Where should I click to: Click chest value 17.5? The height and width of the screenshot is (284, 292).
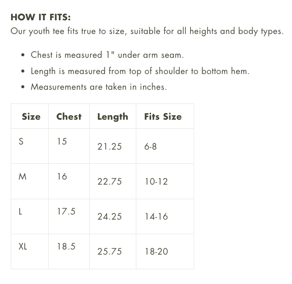point(66,211)
